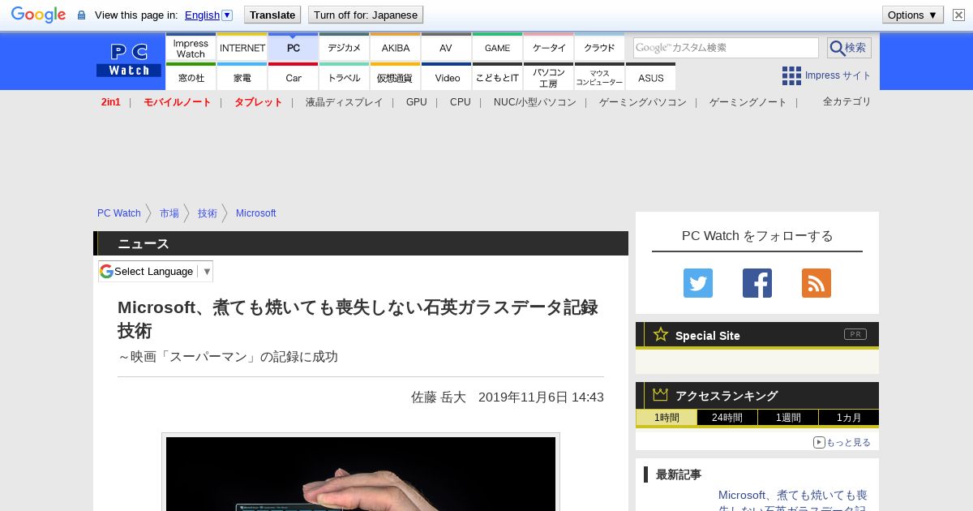Go to the 2in1 category

point(111,102)
